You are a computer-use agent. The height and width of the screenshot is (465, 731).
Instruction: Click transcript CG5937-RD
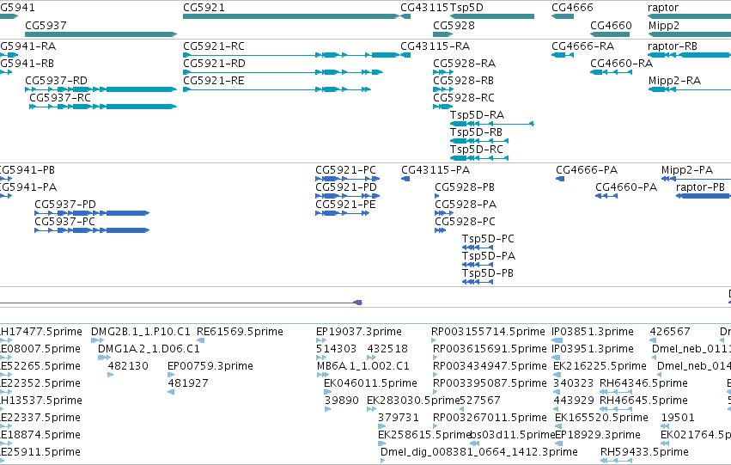101,89
